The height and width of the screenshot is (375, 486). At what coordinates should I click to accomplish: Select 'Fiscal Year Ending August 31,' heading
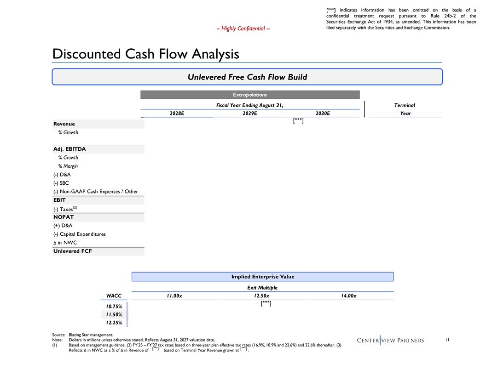(x=249, y=105)
